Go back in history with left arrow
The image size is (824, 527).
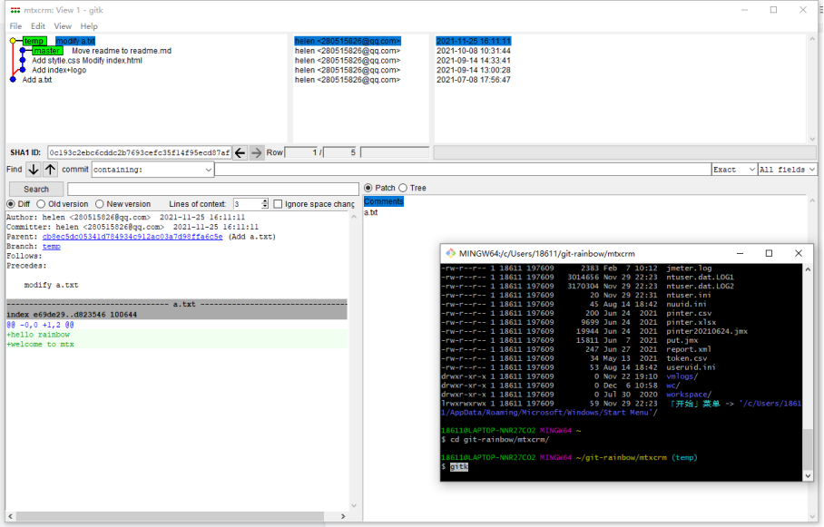240,153
